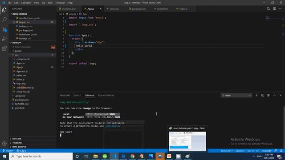285x160 pixels.
Task: Open the Selection menu
Action: (26, 3)
